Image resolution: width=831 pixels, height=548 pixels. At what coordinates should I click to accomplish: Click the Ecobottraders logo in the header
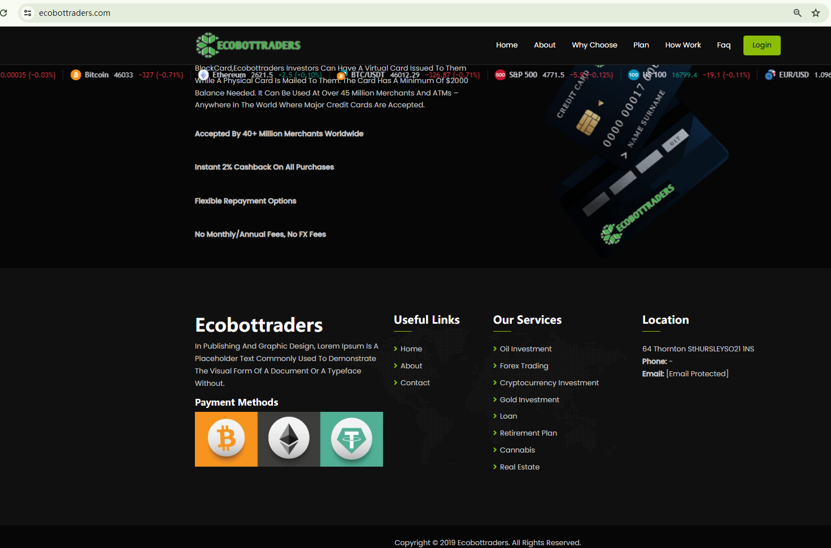click(248, 45)
